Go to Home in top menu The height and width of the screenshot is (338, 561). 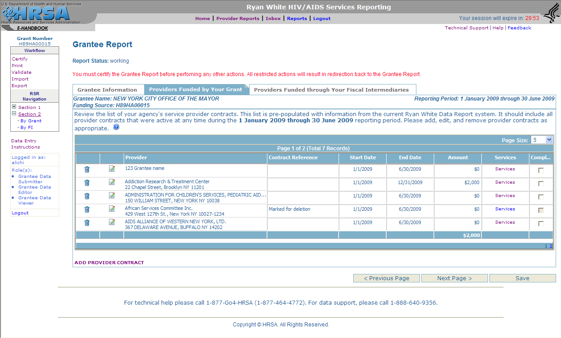click(x=202, y=19)
